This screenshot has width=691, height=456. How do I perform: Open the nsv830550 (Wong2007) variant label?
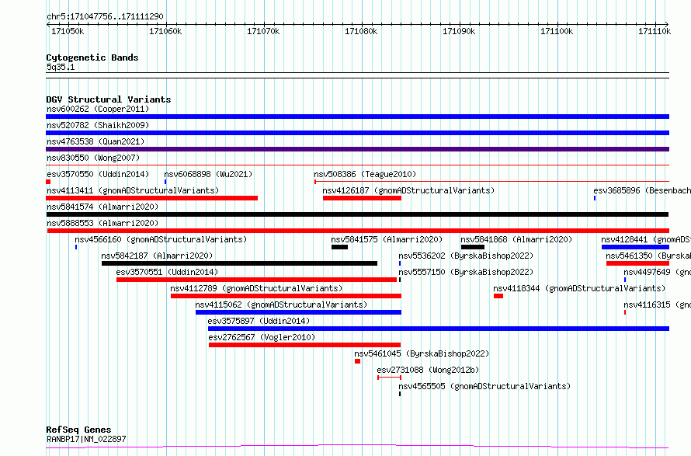pos(93,158)
